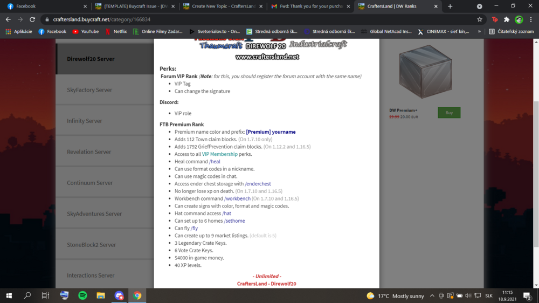Close the Facebook tab

pos(85,6)
